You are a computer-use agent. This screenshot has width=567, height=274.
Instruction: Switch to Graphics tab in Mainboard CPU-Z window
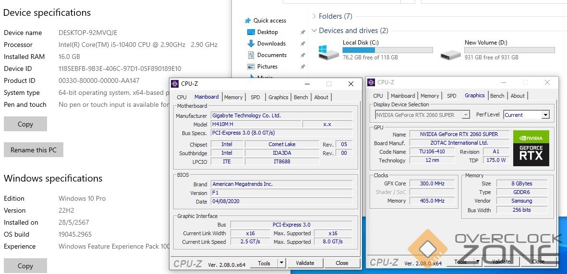click(x=278, y=97)
